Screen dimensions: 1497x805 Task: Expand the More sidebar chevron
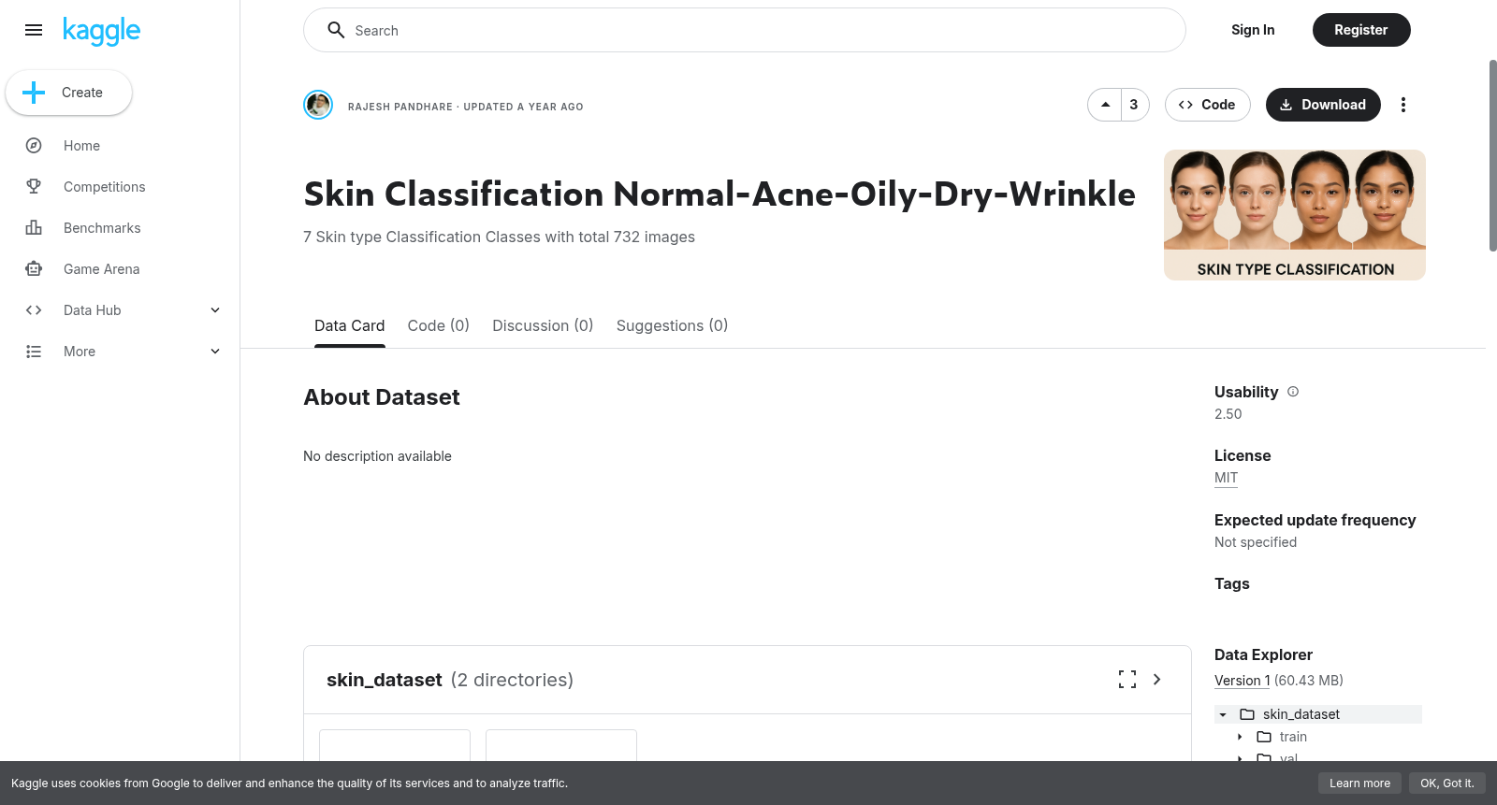click(x=215, y=352)
